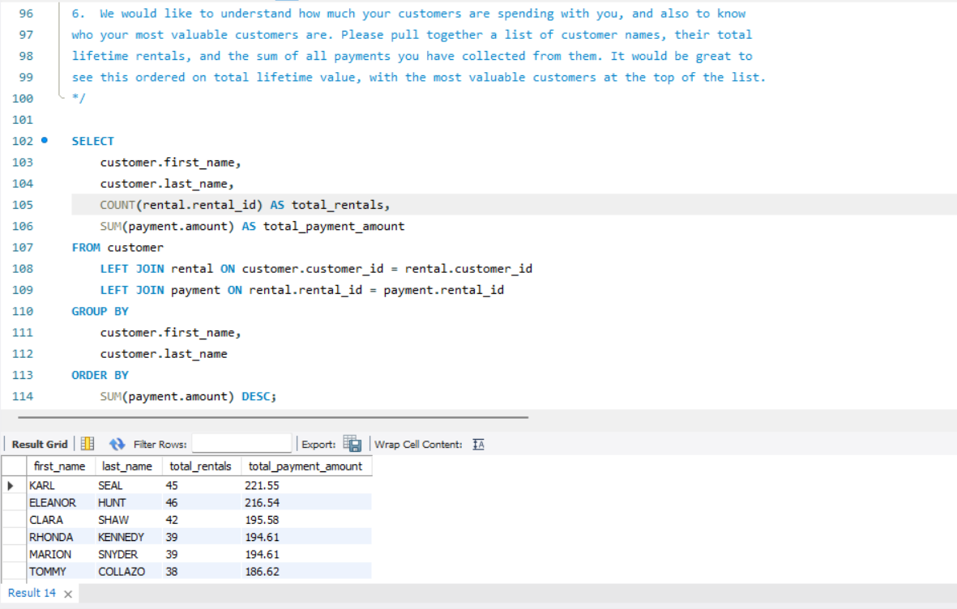This screenshot has height=609, width=957.
Task: Select the Result Grid panel label
Action: click(38, 443)
